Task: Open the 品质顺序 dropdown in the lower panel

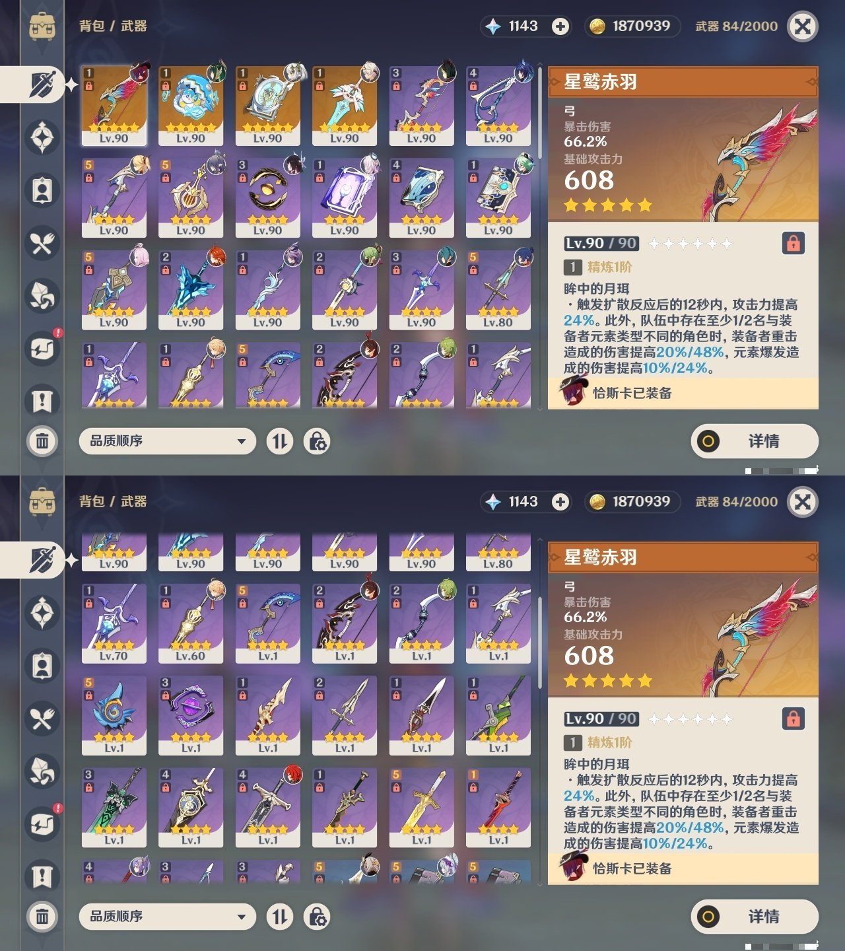Action: 167,917
